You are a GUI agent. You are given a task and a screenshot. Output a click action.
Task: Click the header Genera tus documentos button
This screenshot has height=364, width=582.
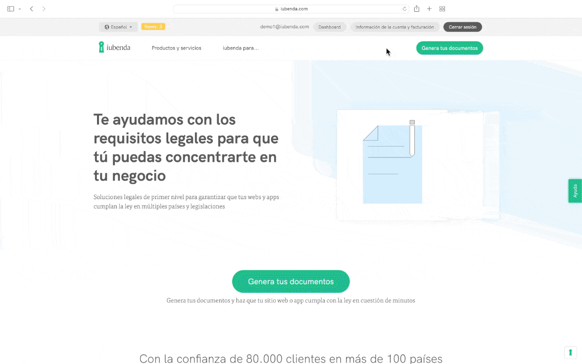click(x=449, y=48)
